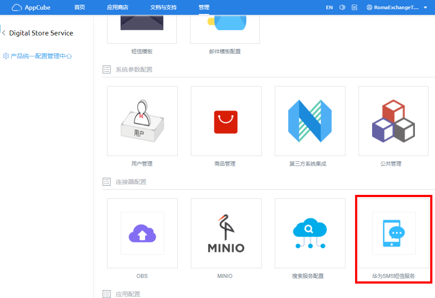Click the MINIO text label below card
This screenshot has height=298, width=435.
tap(225, 276)
